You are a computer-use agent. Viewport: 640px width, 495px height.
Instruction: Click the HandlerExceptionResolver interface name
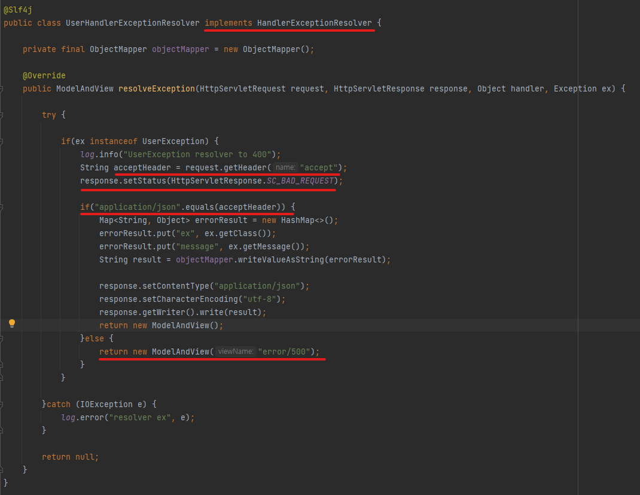[x=314, y=23]
